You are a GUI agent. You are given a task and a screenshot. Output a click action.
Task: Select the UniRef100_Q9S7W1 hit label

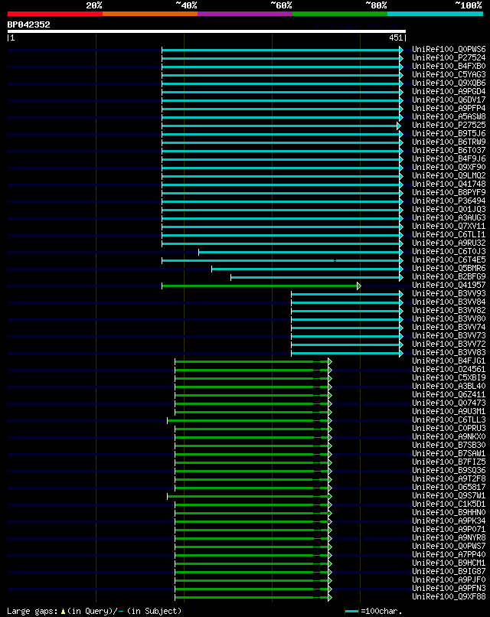tap(449, 496)
